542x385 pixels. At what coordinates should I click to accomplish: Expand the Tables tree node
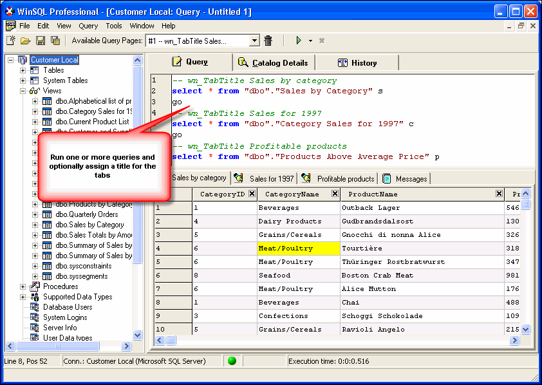pos(23,71)
